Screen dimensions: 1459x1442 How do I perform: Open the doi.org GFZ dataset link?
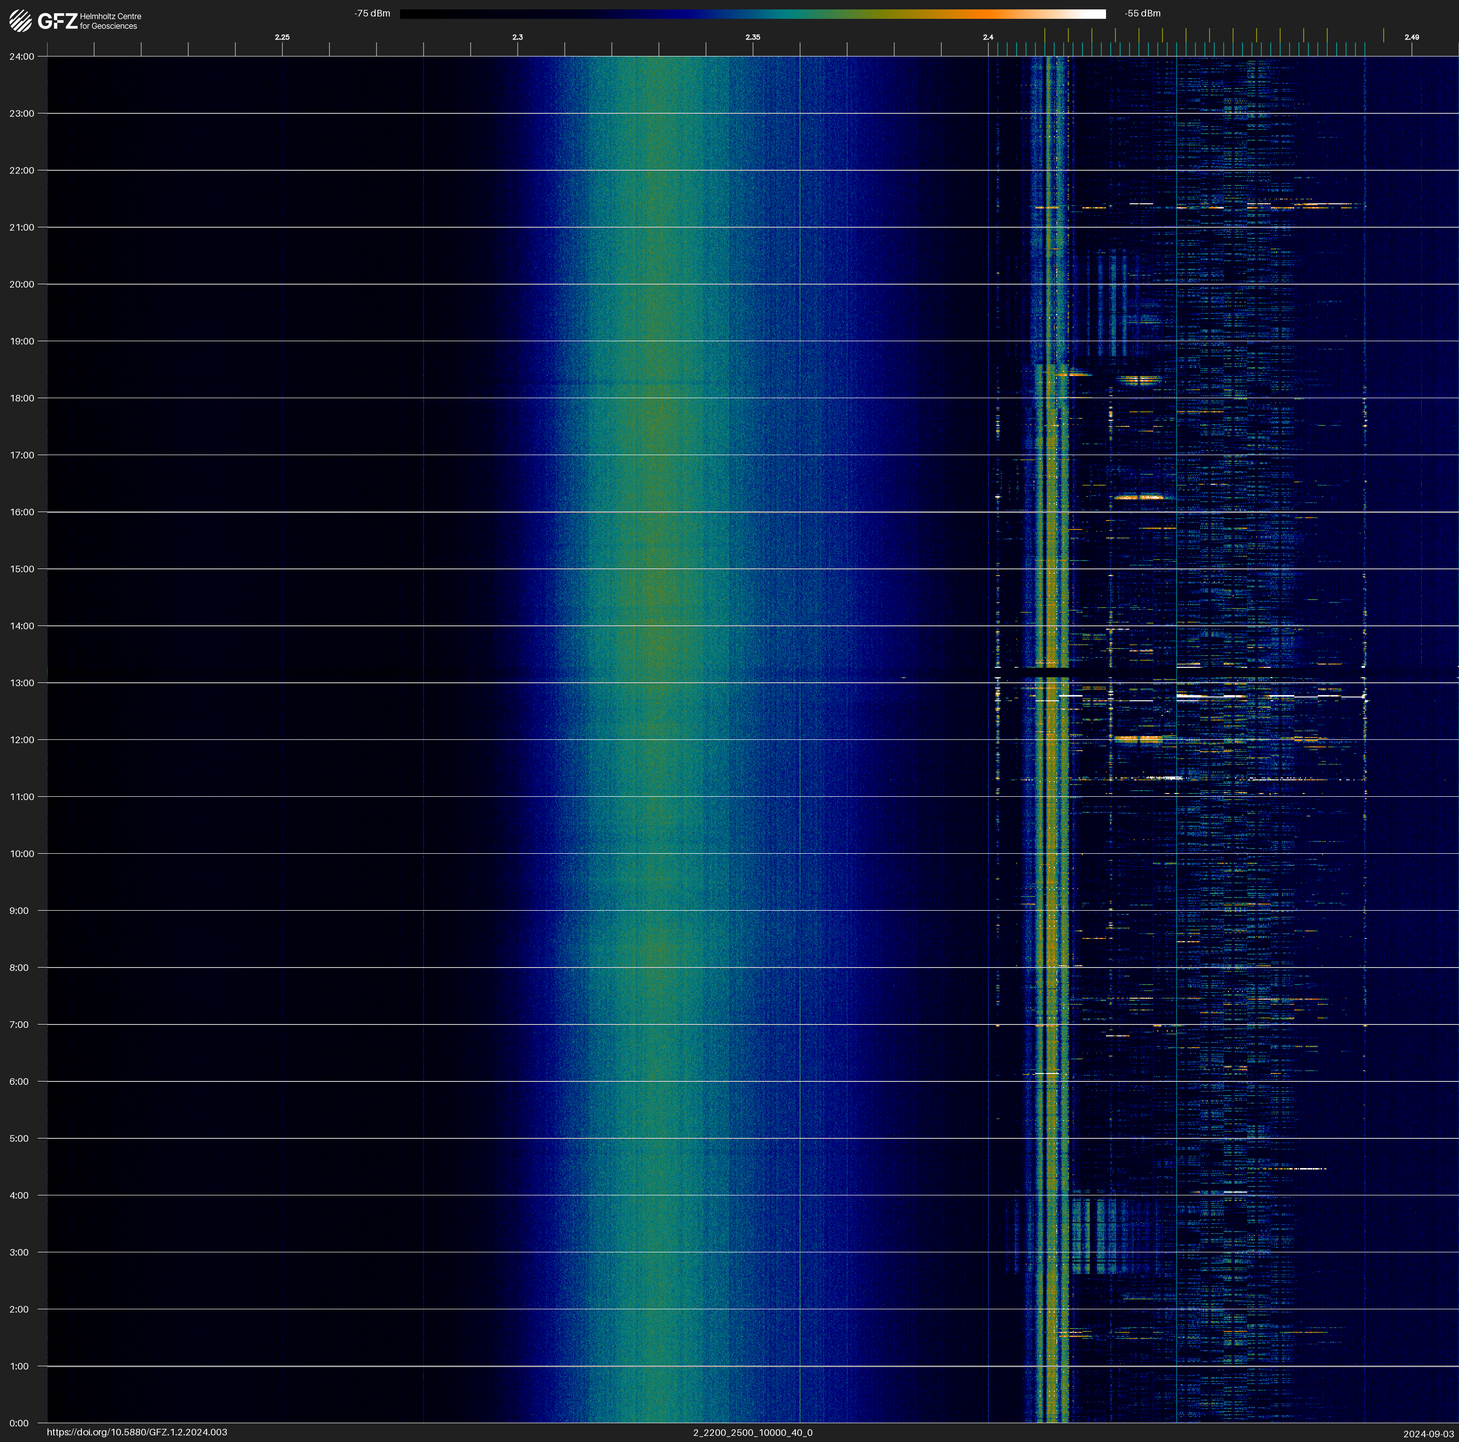pos(136,1432)
